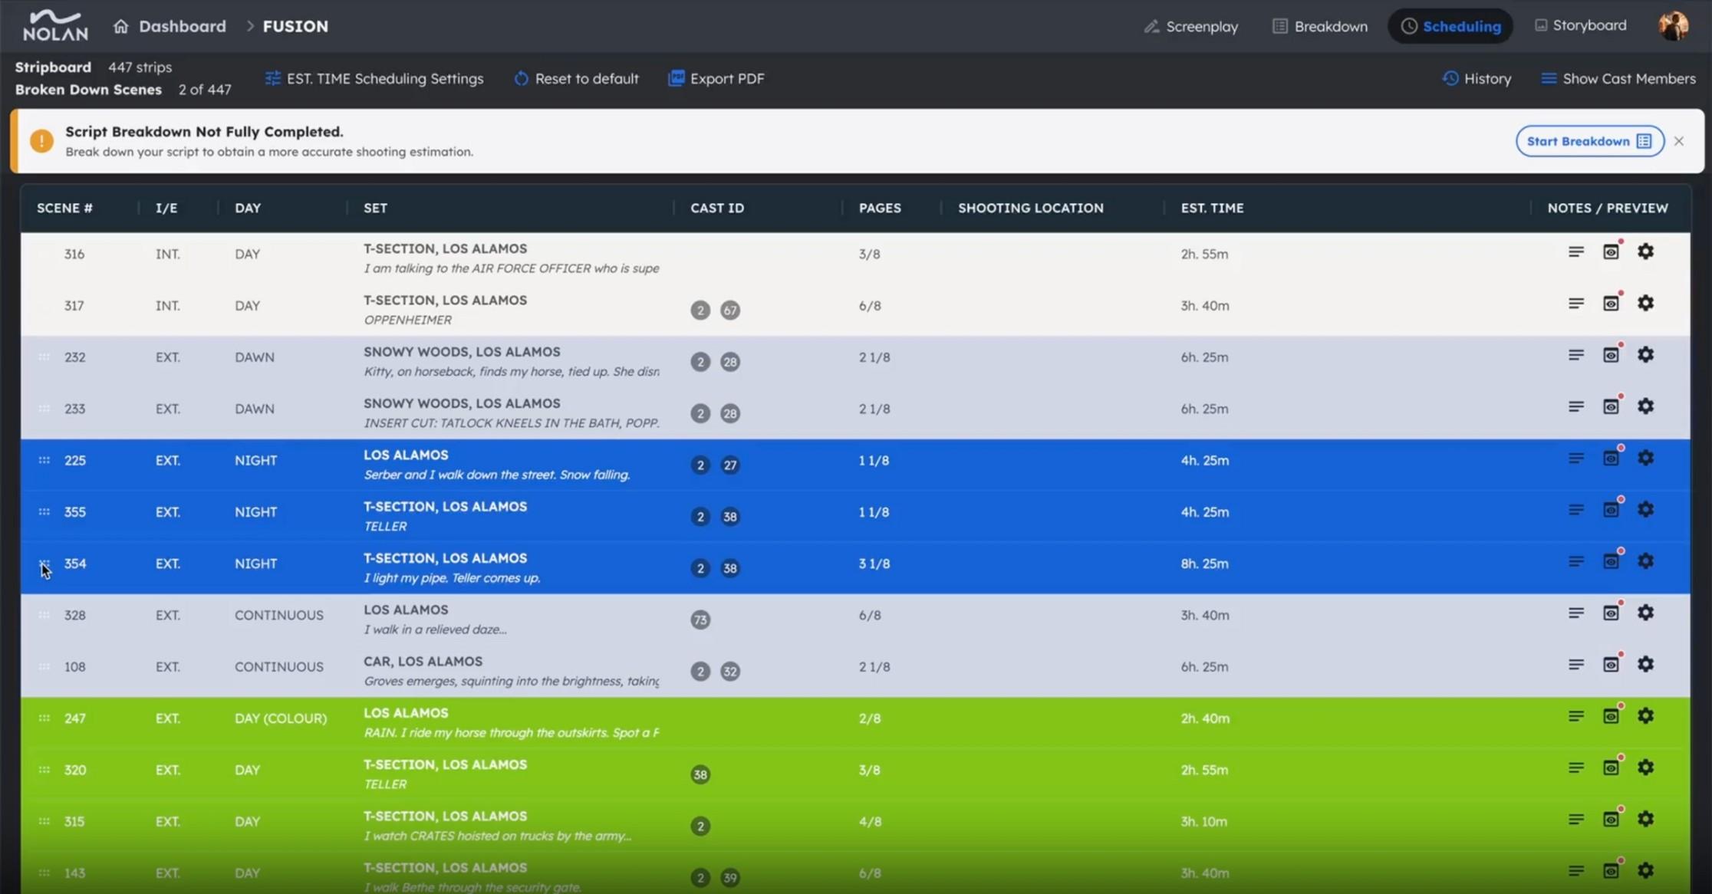Open preview icon for scene 354
The width and height of the screenshot is (1712, 894).
[x=1611, y=562]
